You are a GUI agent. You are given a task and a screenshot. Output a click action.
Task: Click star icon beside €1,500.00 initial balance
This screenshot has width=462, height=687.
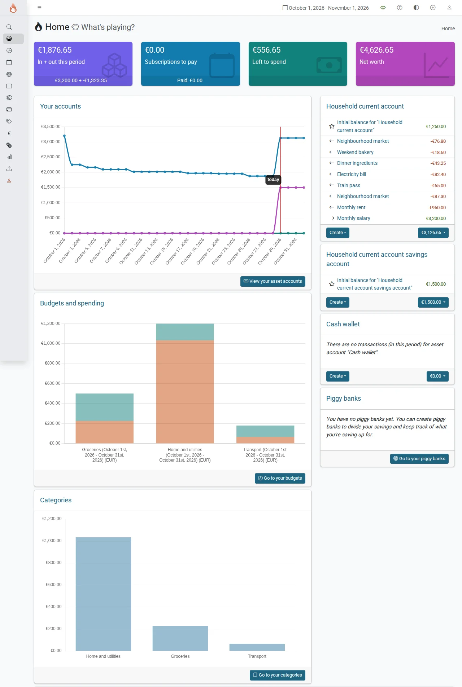coord(332,284)
